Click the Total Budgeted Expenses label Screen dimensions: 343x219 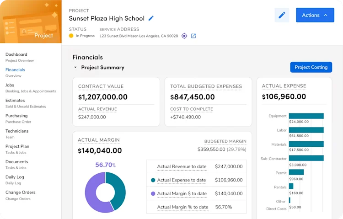[x=206, y=86]
